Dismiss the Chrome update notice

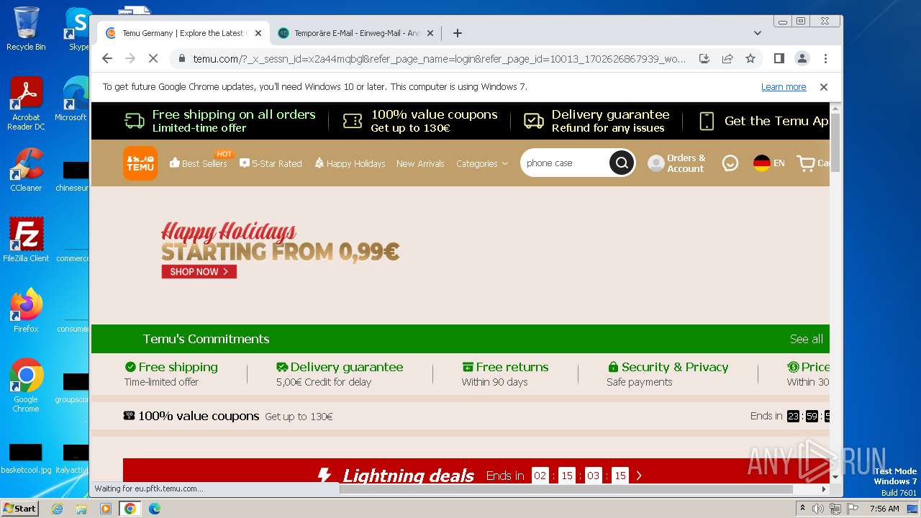click(x=824, y=87)
